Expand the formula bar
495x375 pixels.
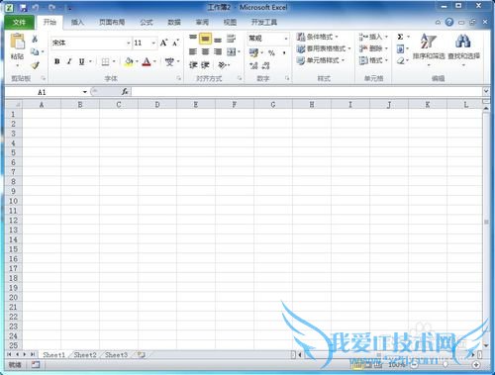click(x=486, y=91)
